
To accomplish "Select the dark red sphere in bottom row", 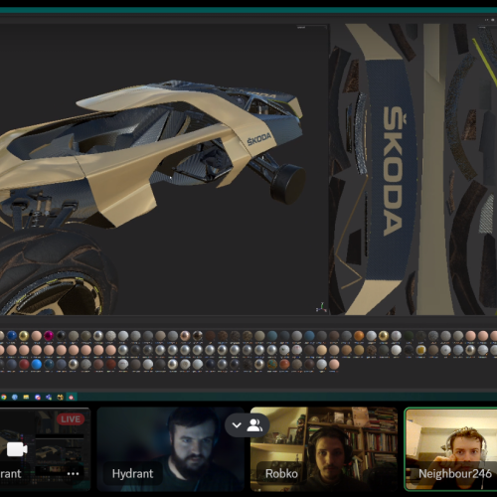I will (24, 364).
